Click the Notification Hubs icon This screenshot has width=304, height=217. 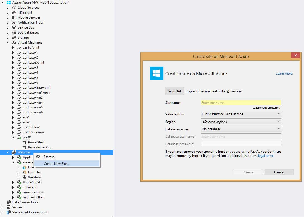click(14, 22)
